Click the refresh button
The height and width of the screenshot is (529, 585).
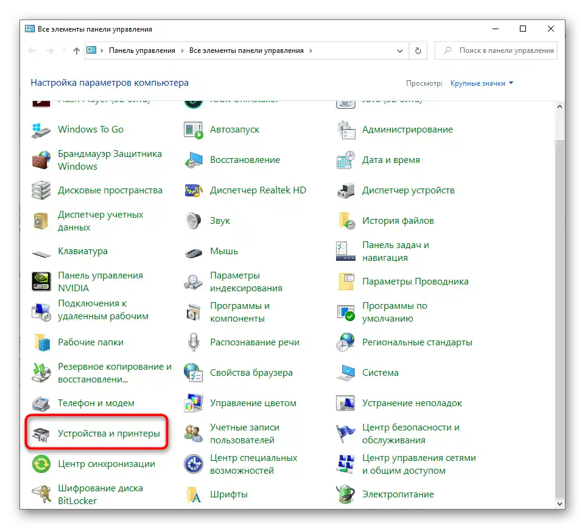(418, 50)
